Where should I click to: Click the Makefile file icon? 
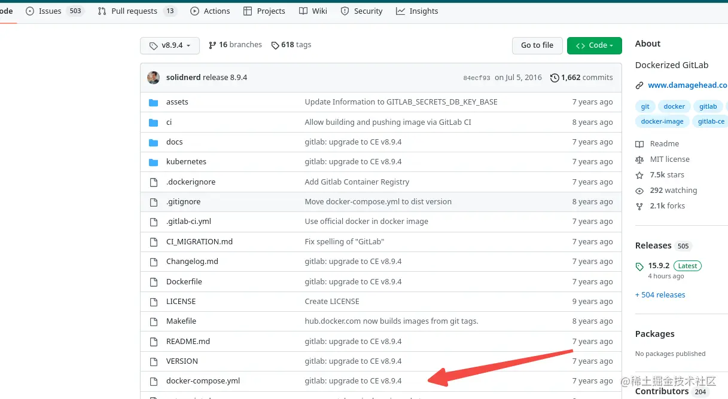click(154, 321)
